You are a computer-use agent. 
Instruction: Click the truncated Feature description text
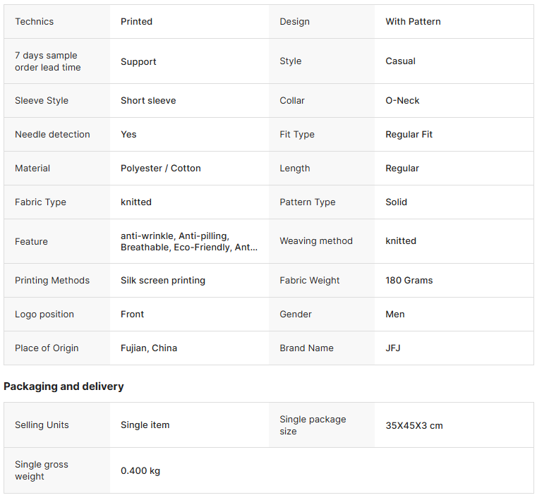pyautogui.click(x=188, y=241)
